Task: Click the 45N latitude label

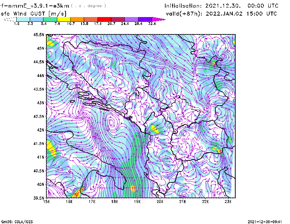Action: pyautogui.click(x=41, y=48)
